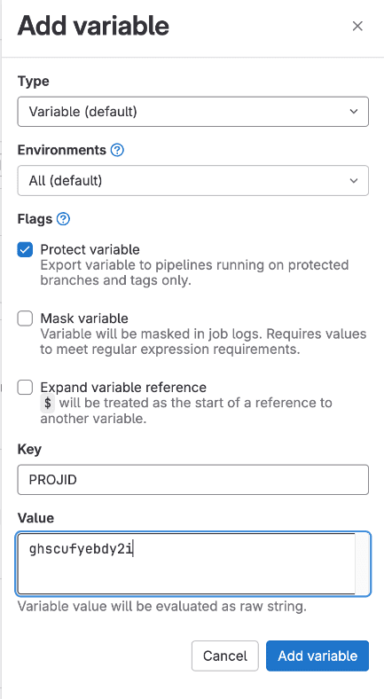The width and height of the screenshot is (384, 699).
Task: Uncheck the Protect variable checkbox
Action: click(25, 249)
